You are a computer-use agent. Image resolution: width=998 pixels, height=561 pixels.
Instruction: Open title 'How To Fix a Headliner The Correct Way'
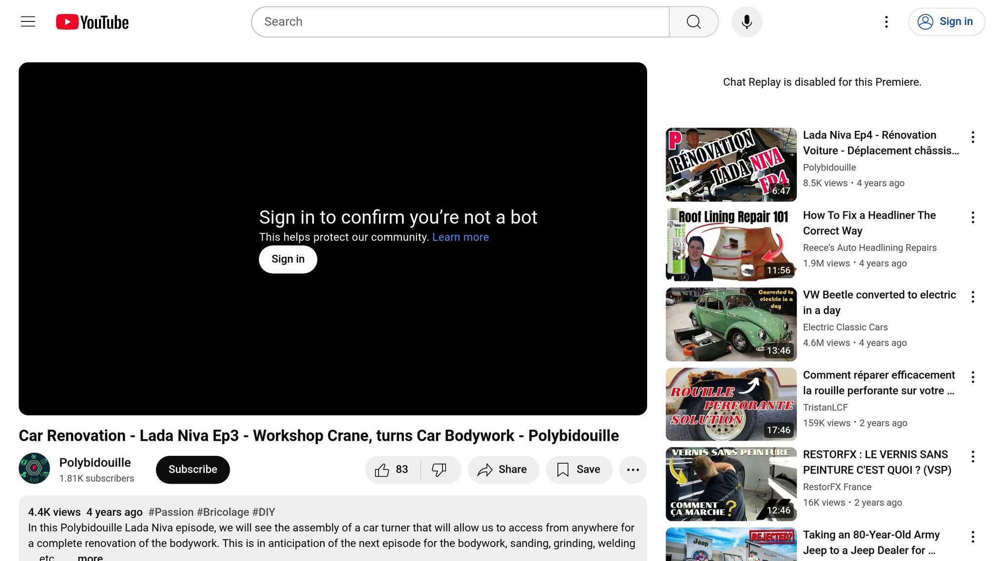pyautogui.click(x=869, y=223)
